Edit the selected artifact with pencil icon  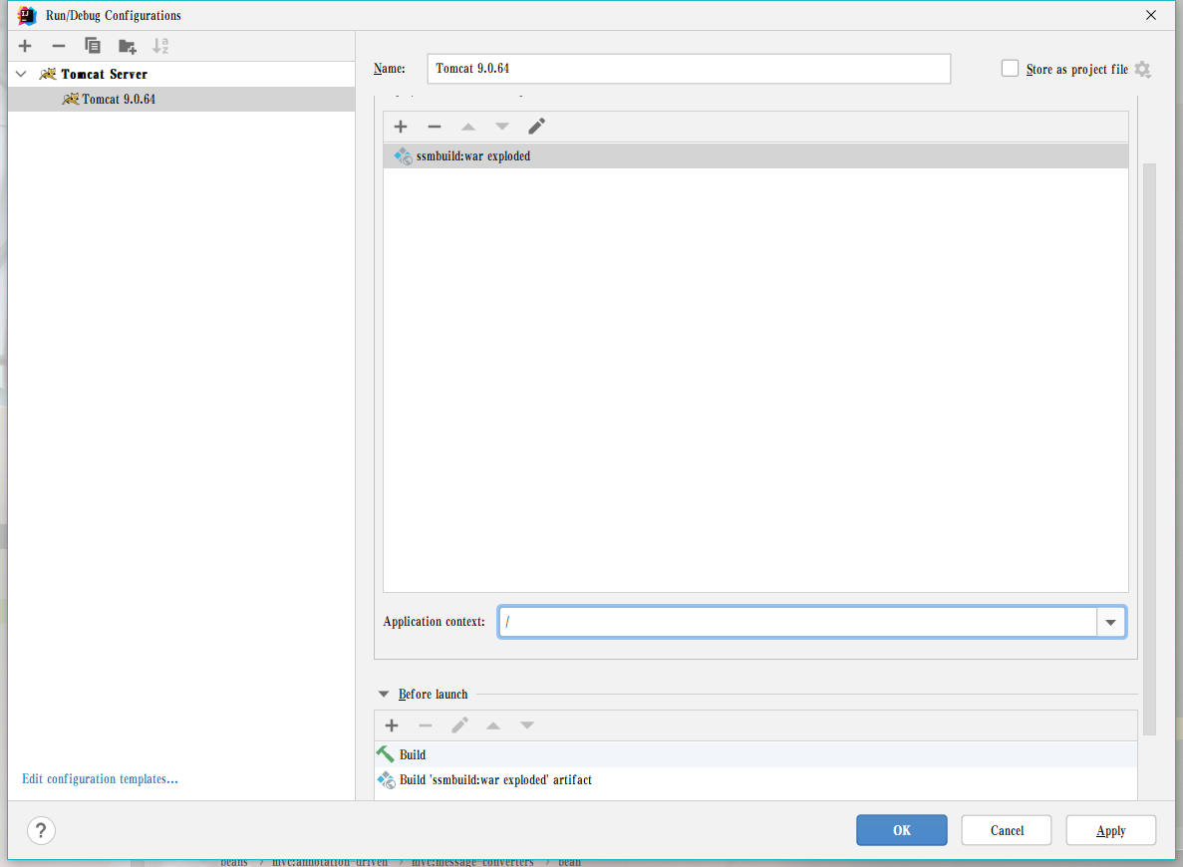(x=536, y=127)
